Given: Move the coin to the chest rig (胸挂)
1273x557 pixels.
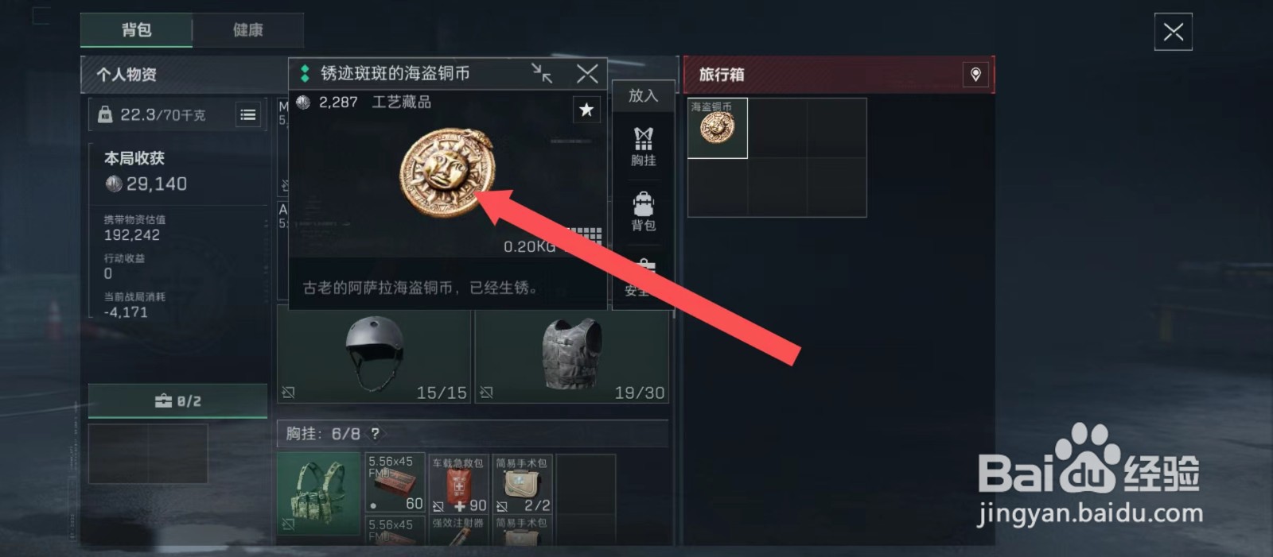Looking at the screenshot, I should (x=643, y=147).
